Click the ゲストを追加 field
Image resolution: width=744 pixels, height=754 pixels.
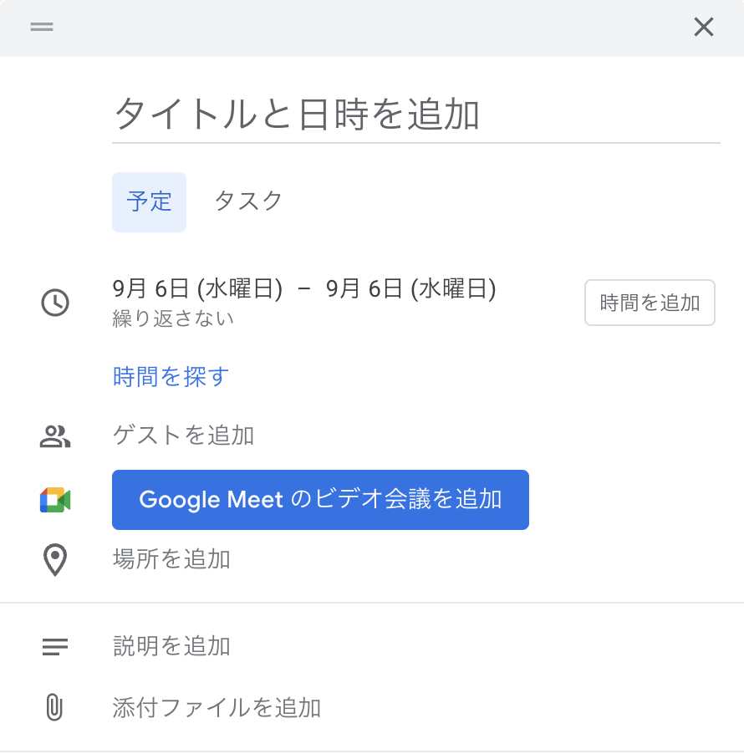pyautogui.click(x=183, y=436)
